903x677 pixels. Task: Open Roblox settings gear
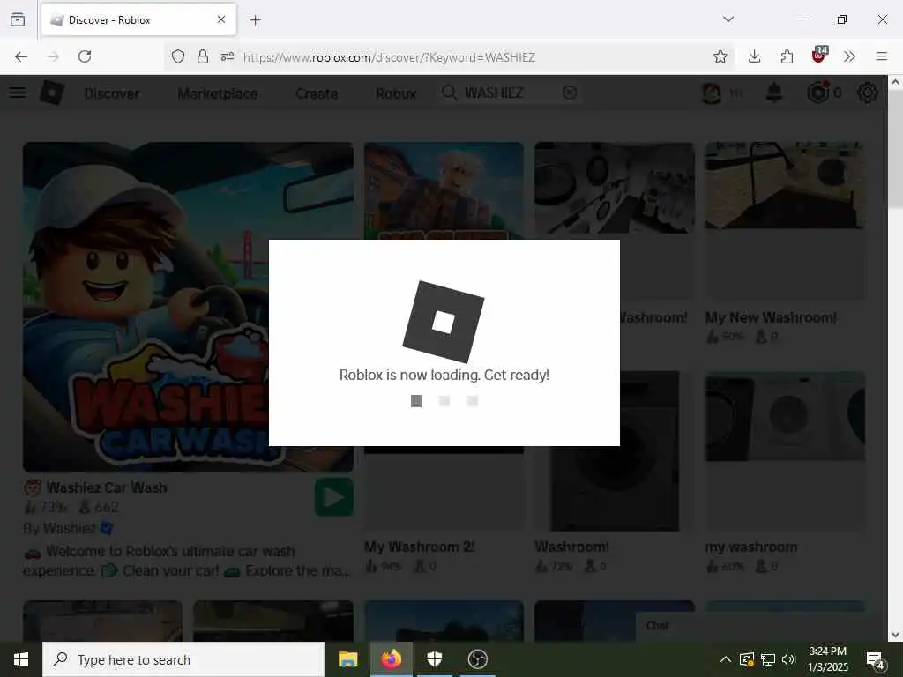click(x=868, y=92)
